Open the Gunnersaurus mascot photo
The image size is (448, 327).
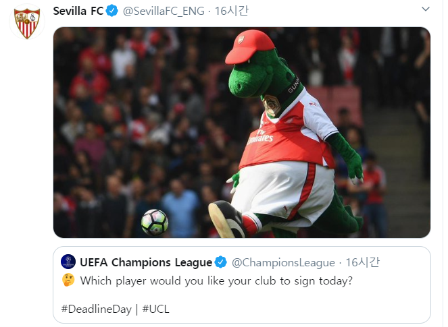tap(241, 132)
